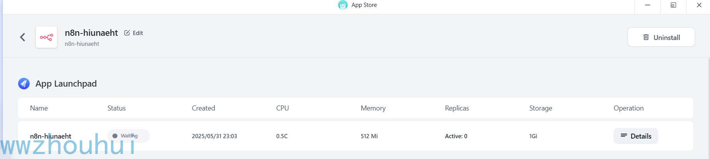The image size is (710, 159).
Task: Click the App Launchpad rocket icon
Action: pyautogui.click(x=24, y=84)
